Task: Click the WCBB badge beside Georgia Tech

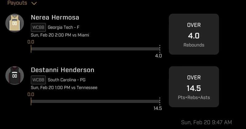Action: pos(38,27)
